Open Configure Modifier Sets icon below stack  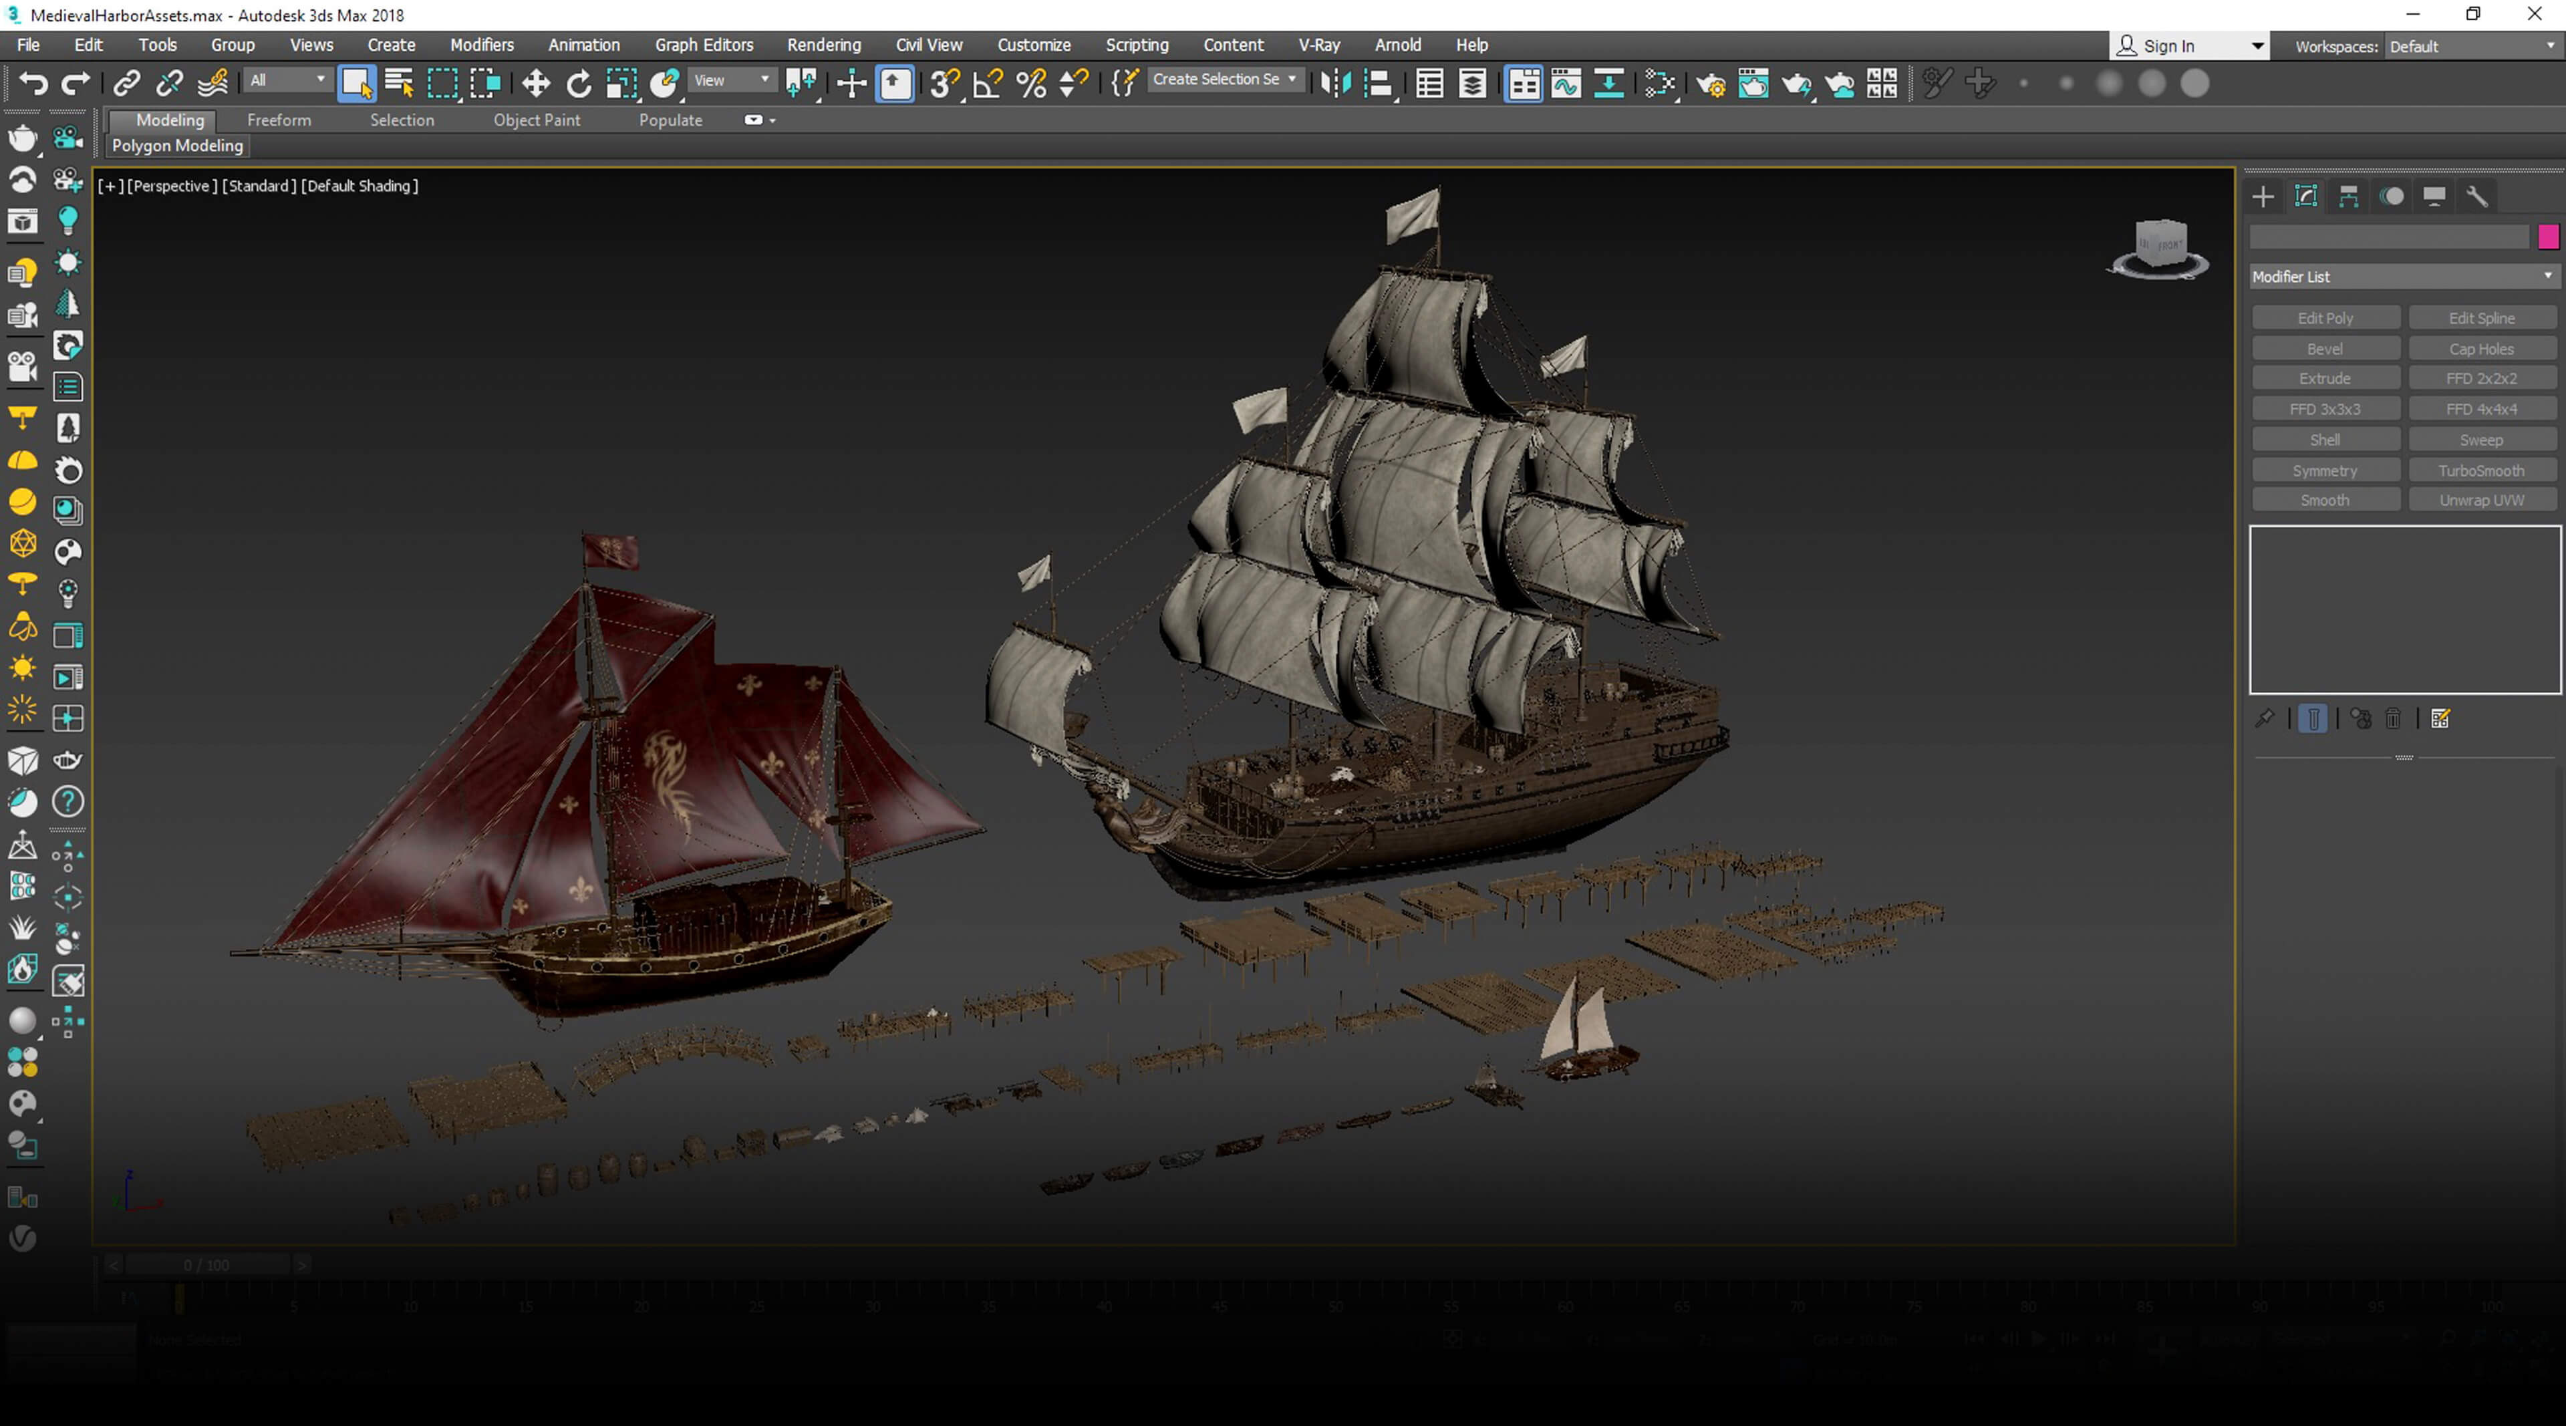click(x=2440, y=718)
